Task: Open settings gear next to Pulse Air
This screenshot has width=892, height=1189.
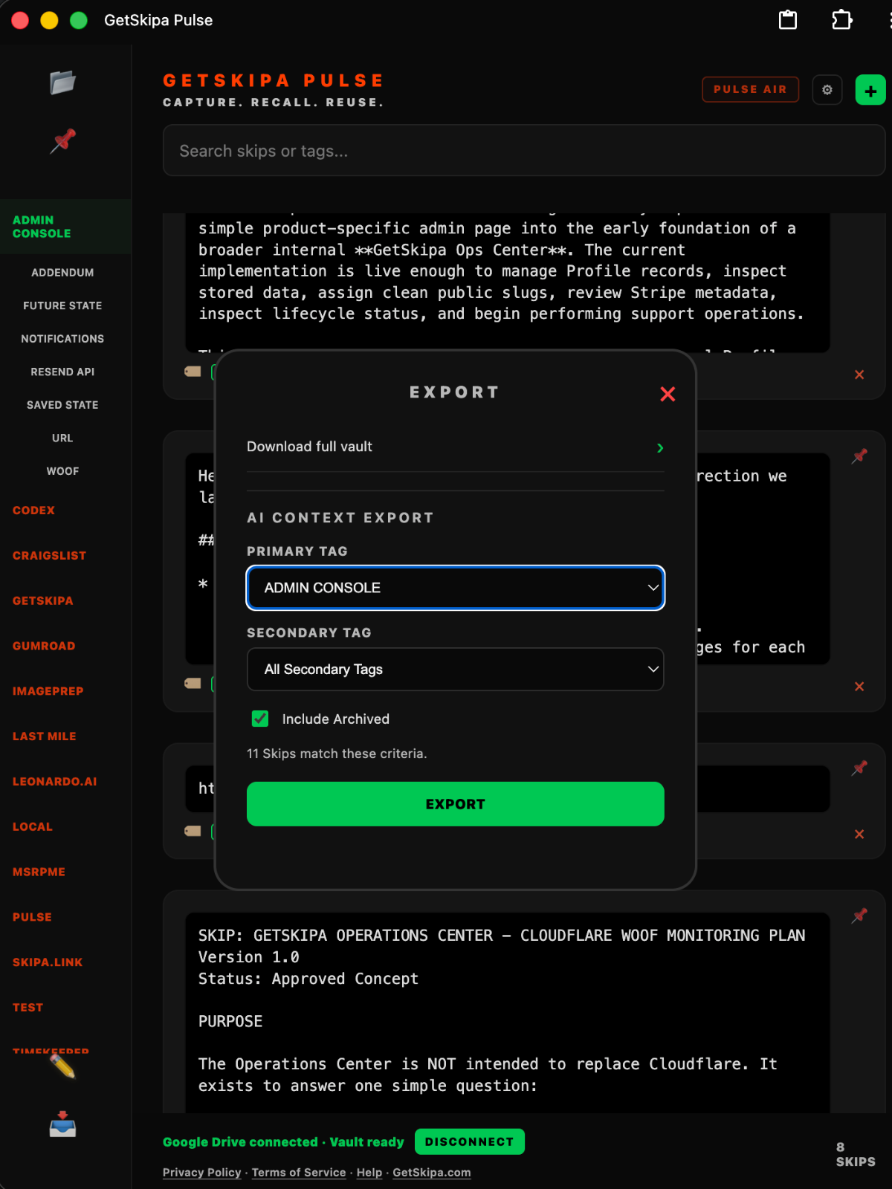Action: (827, 90)
